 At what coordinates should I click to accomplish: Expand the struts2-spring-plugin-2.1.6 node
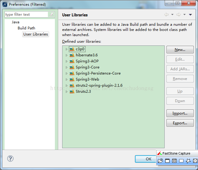coord(66,85)
